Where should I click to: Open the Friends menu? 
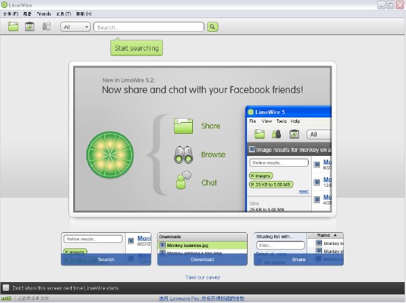click(44, 13)
